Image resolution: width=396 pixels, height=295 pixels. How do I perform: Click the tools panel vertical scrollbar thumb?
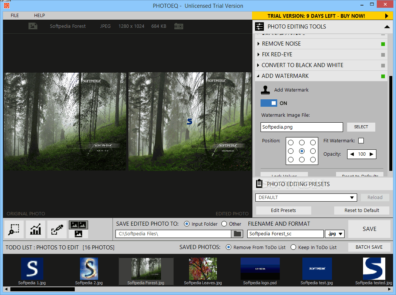pyautogui.click(x=391, y=123)
